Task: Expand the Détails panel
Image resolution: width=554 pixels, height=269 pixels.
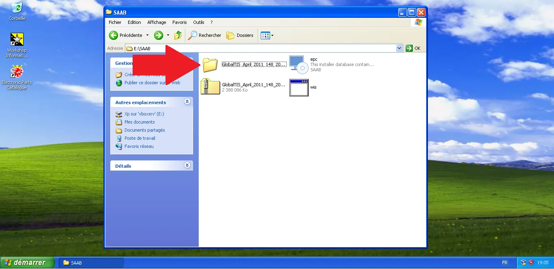Action: coord(187,165)
